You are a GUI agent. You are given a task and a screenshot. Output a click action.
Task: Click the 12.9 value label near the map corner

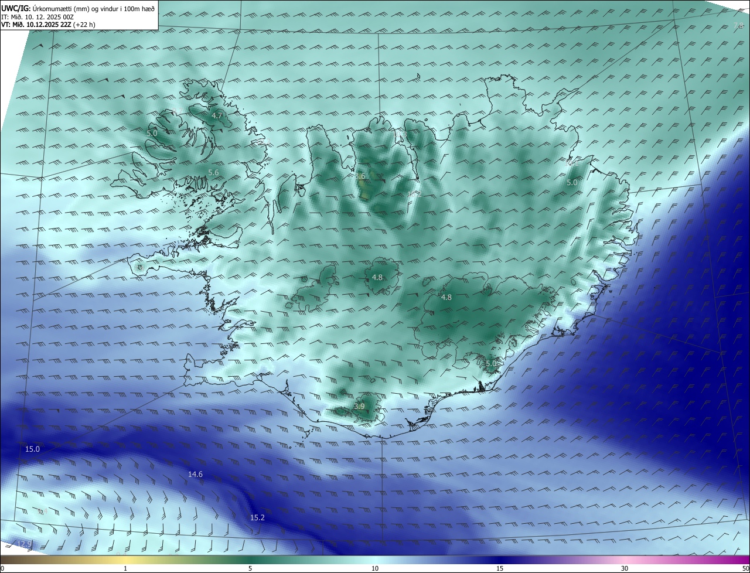click(x=24, y=544)
